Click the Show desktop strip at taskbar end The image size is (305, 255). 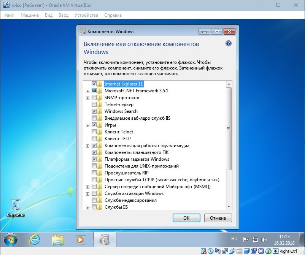point(302,239)
